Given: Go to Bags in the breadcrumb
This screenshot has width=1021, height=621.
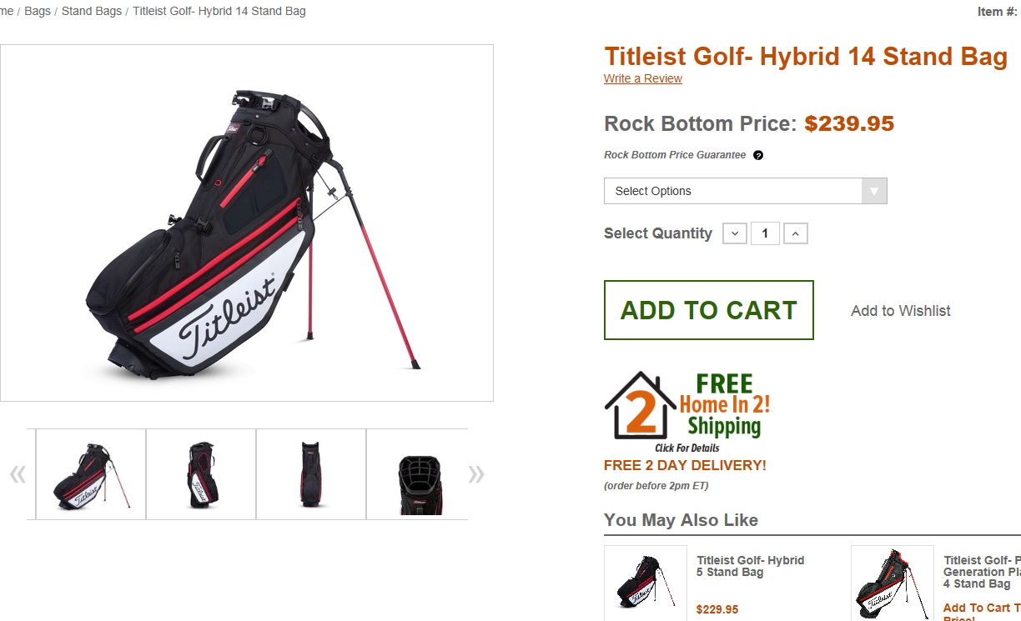Looking at the screenshot, I should tap(38, 11).
